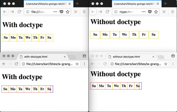Close tab in top-left Firefox window
The width and height of the screenshot is (177, 112).
(70, 4)
